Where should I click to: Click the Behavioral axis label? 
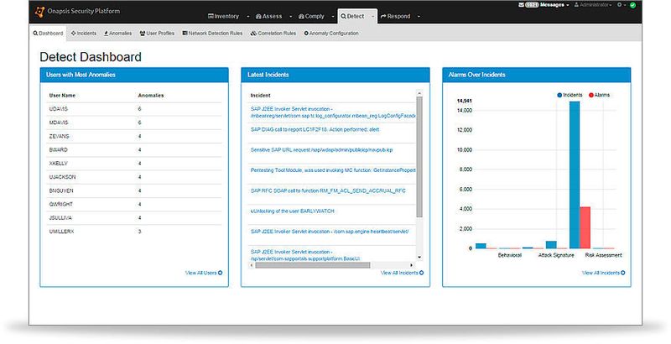click(510, 255)
